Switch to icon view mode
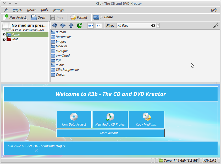 click(91, 25)
